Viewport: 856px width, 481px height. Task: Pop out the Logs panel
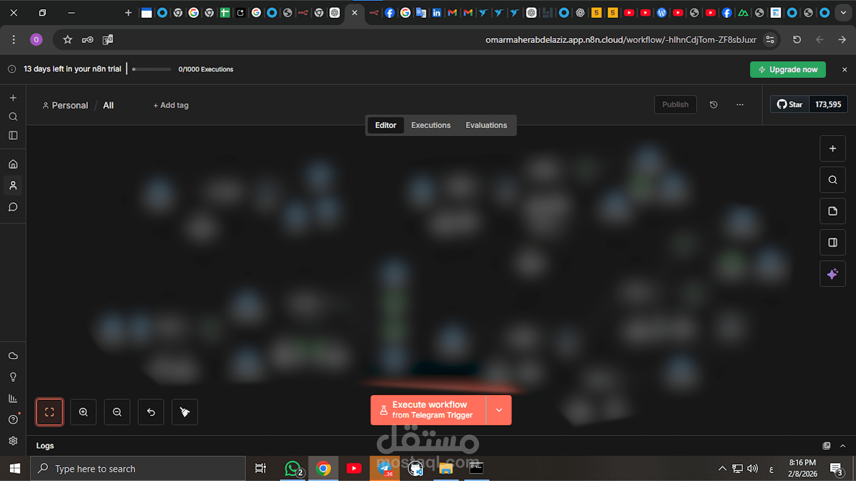click(x=827, y=446)
